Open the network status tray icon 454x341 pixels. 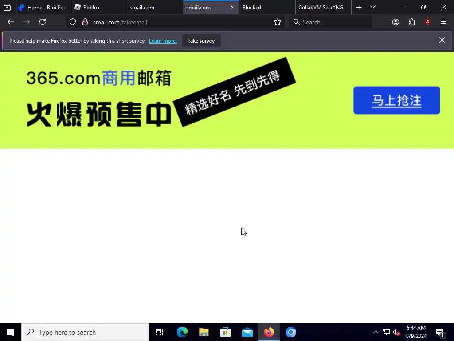[386, 332]
